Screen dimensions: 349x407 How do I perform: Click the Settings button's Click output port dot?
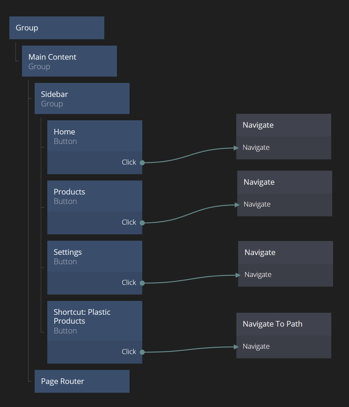point(142,283)
